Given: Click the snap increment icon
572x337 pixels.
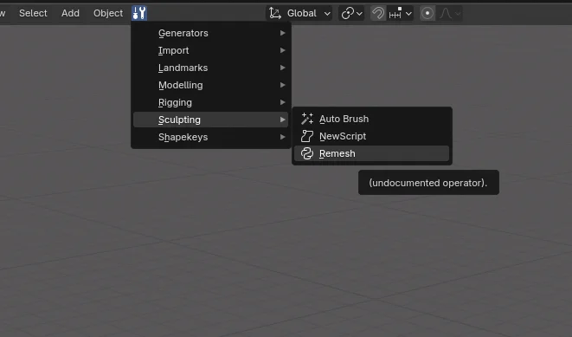Looking at the screenshot, I should pyautogui.click(x=395, y=14).
